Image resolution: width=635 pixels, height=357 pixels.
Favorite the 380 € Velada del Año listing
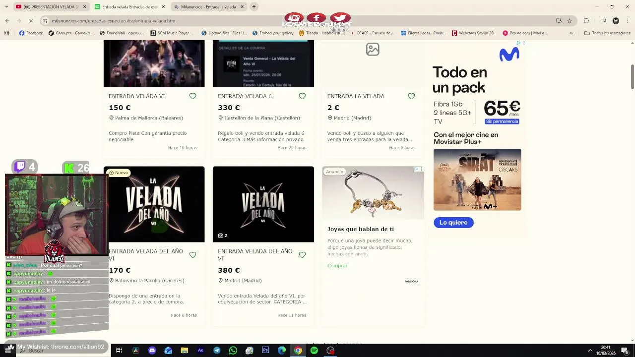pyautogui.click(x=302, y=255)
